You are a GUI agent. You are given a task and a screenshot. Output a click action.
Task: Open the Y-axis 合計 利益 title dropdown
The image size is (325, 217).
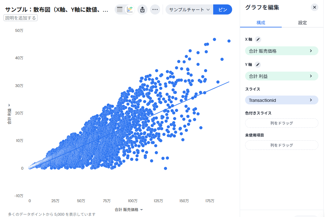(9, 114)
